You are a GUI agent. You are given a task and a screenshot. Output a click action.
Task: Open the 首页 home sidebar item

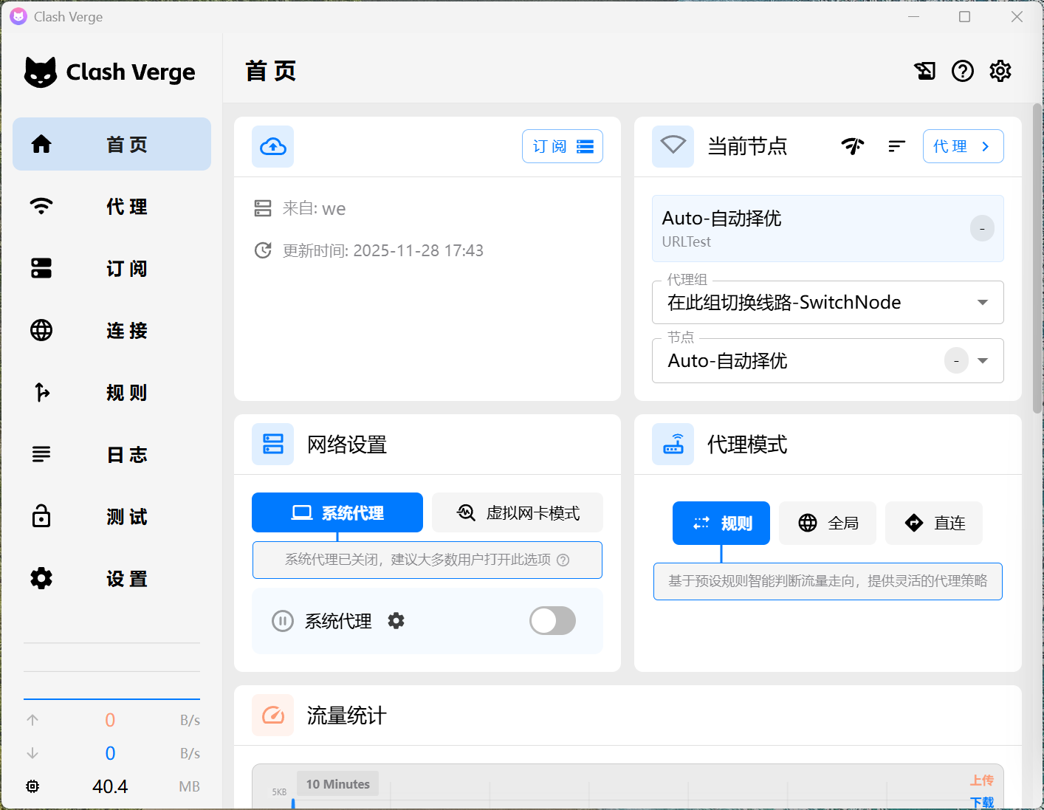(111, 144)
